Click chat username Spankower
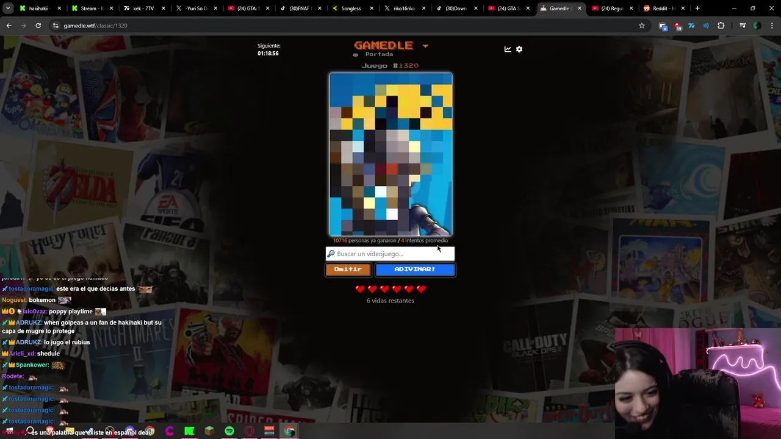 32,365
